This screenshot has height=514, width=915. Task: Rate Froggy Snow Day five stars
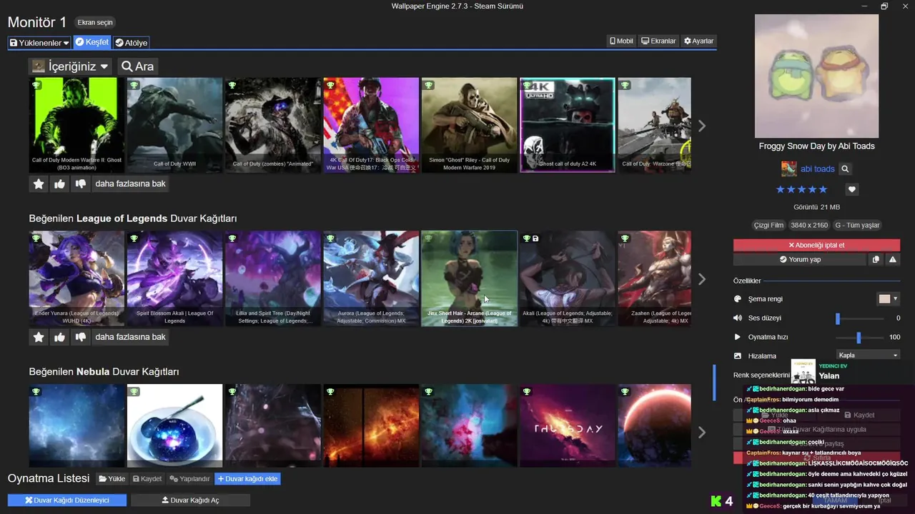[823, 189]
